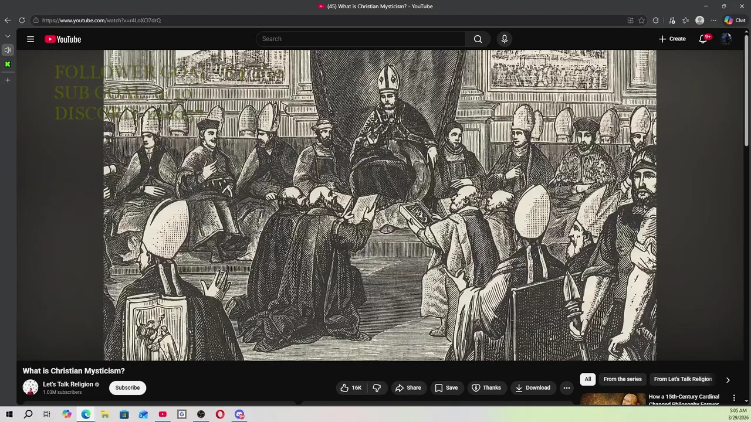This screenshot has height=422, width=751.
Task: Open Discord on taskbar
Action: [x=239, y=414]
